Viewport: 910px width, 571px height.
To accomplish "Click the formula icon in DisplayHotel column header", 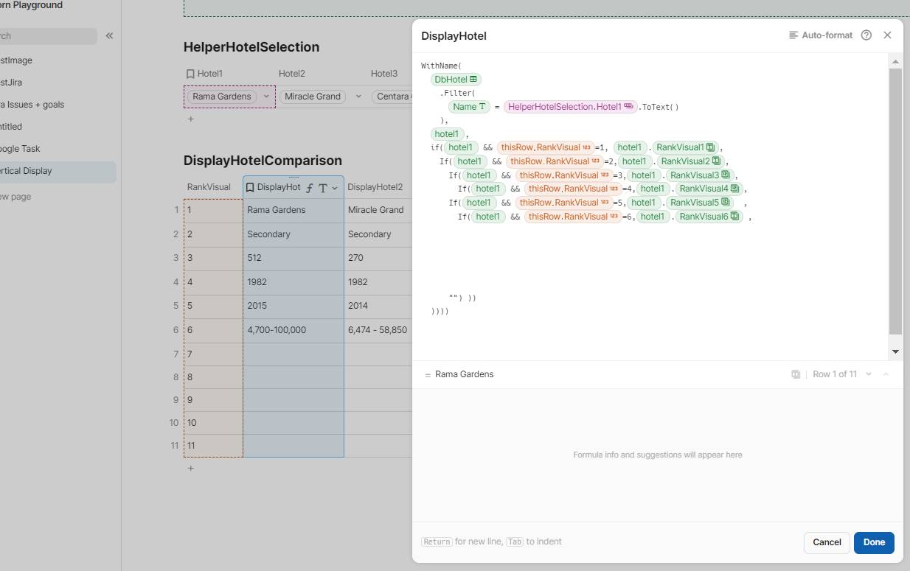I will tap(310, 188).
